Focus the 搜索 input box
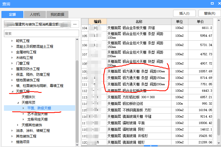 click(x=41, y=33)
